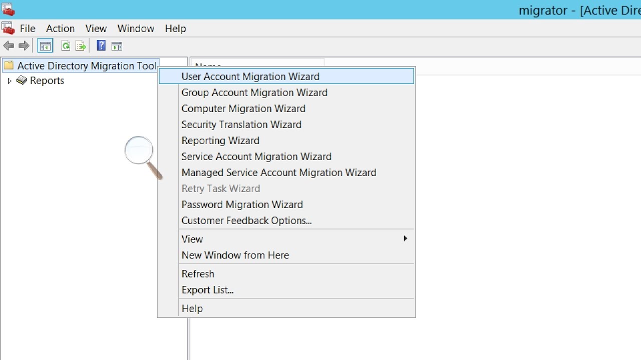Pick Managed Service Account Migration Wizard

click(286, 172)
